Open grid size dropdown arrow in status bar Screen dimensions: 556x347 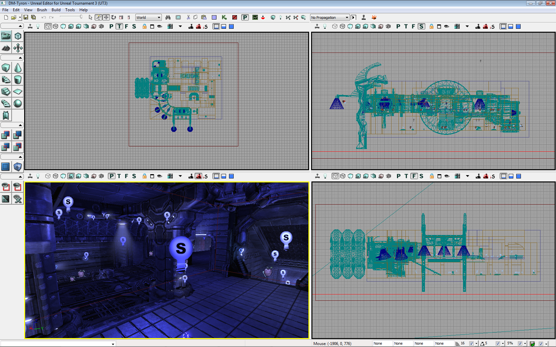click(x=477, y=344)
